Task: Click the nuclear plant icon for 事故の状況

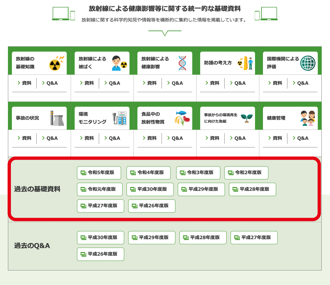Action: 57,118
